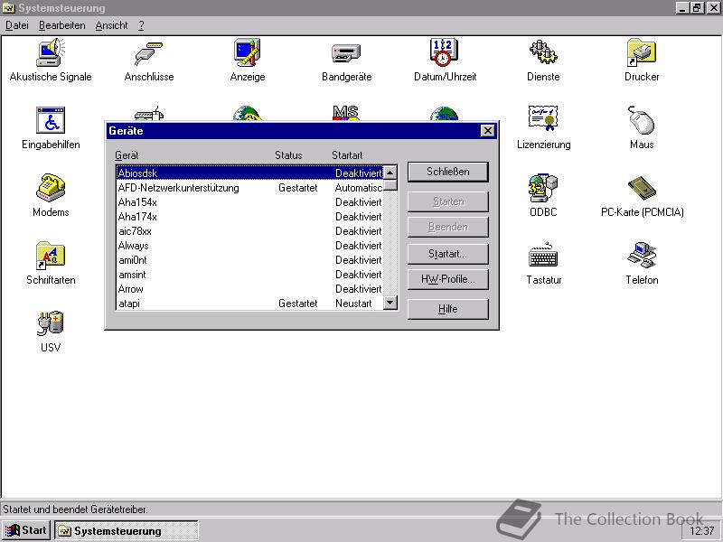Image resolution: width=723 pixels, height=542 pixels.
Task: Click the Systemsteuerung title bar icon
Action: click(8, 8)
